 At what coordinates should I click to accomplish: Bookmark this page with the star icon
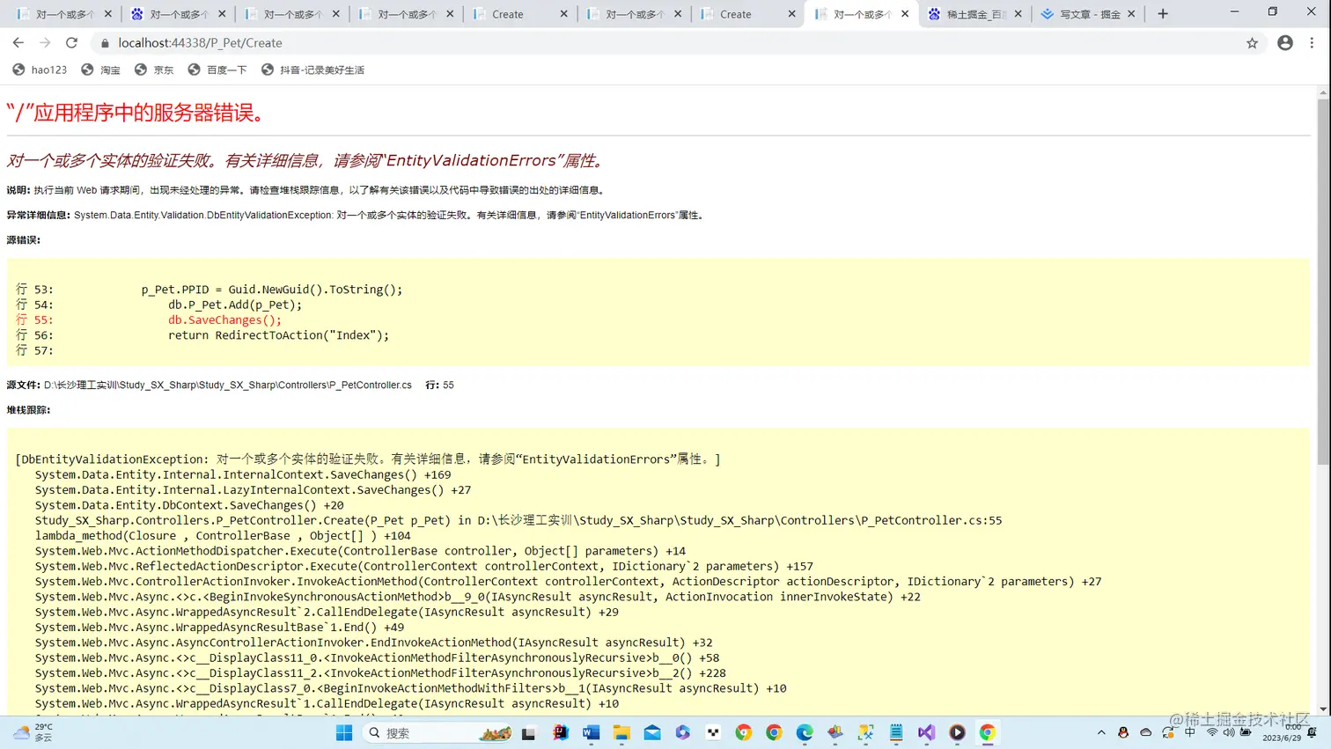[x=1254, y=42]
